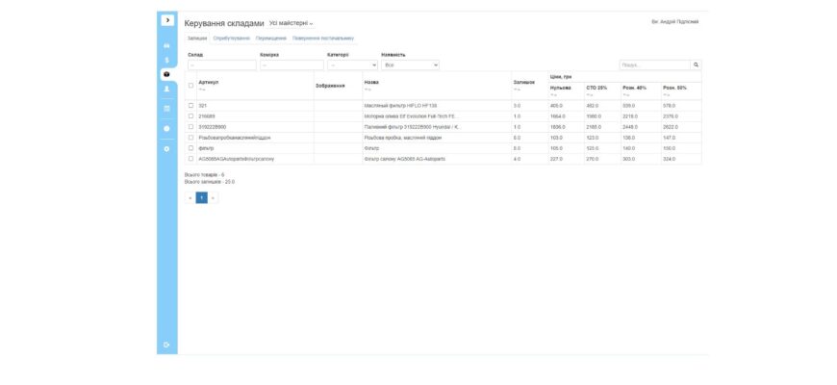The image size is (837, 385).
Task: Expand the sidebar with the arrow button
Action: pos(167,19)
